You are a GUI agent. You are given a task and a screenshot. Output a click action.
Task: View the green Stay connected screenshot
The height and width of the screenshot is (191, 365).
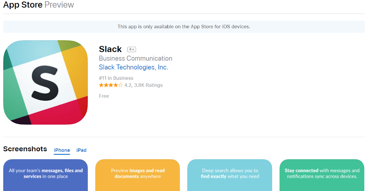tap(322, 175)
